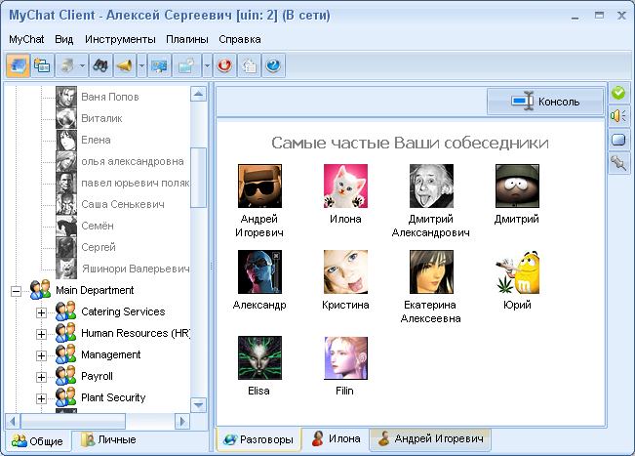The height and width of the screenshot is (456, 635).
Task: Click the Консоль button
Action: (x=545, y=102)
